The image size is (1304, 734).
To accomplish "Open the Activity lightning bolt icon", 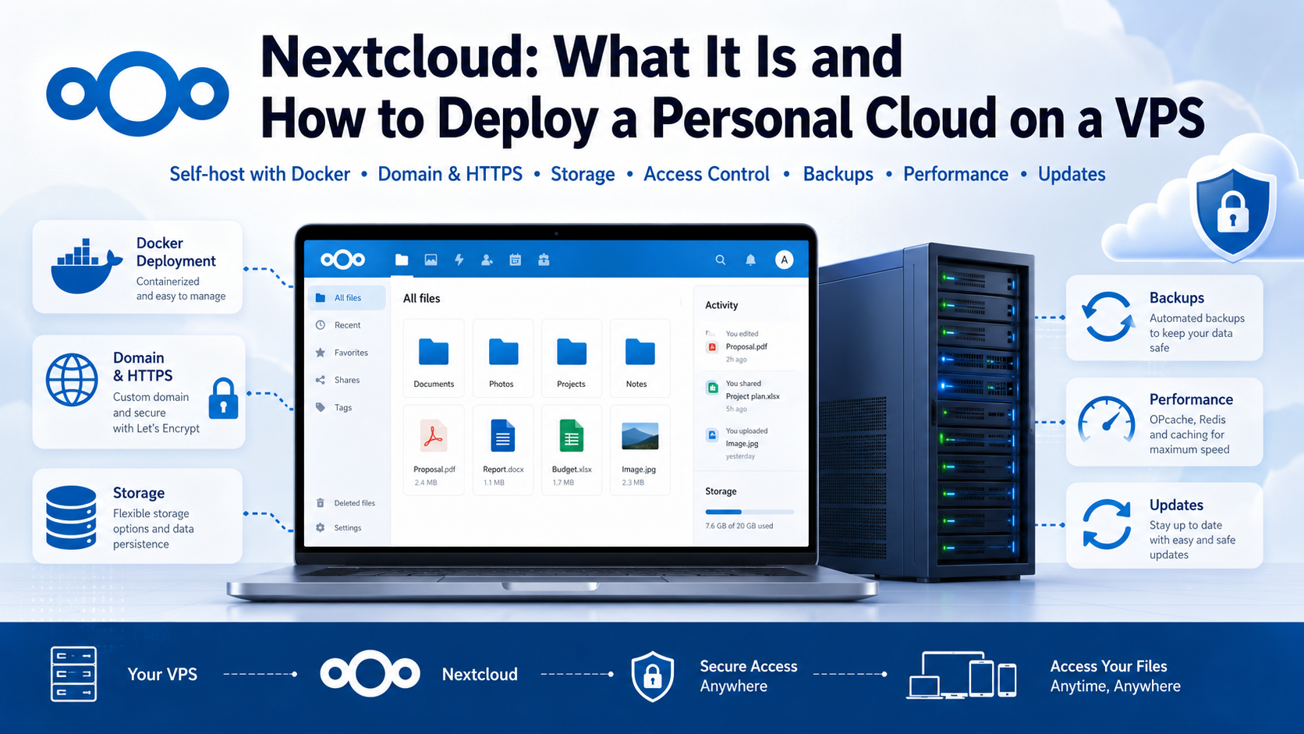I will point(459,260).
